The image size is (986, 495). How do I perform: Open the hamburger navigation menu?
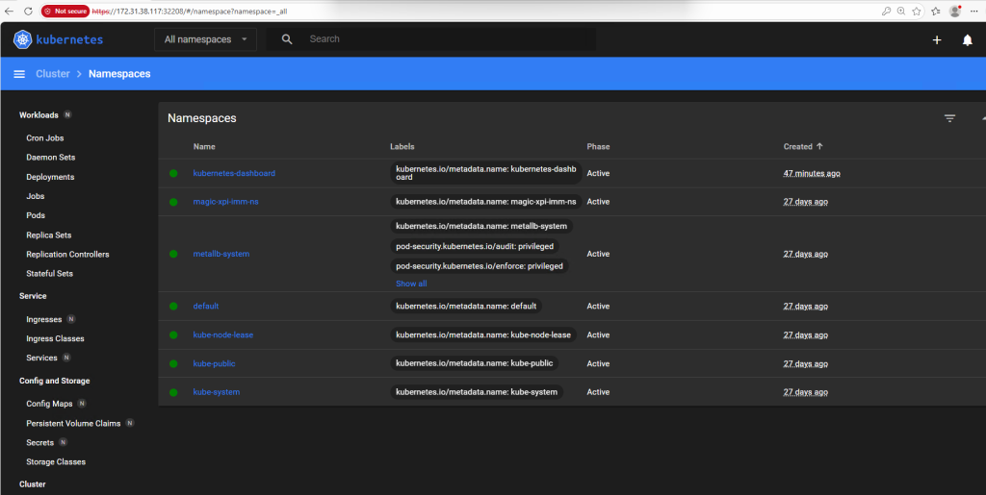(19, 74)
